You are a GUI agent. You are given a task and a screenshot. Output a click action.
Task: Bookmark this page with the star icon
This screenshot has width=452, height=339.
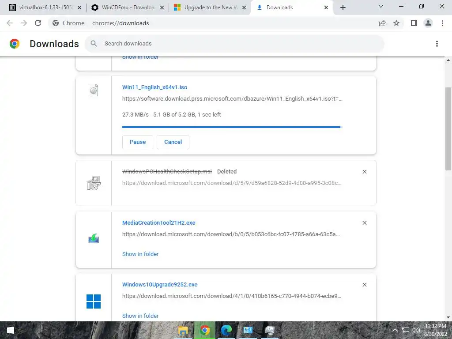(x=396, y=23)
